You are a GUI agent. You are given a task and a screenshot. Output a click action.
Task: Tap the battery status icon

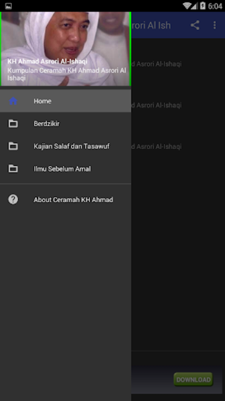point(202,6)
